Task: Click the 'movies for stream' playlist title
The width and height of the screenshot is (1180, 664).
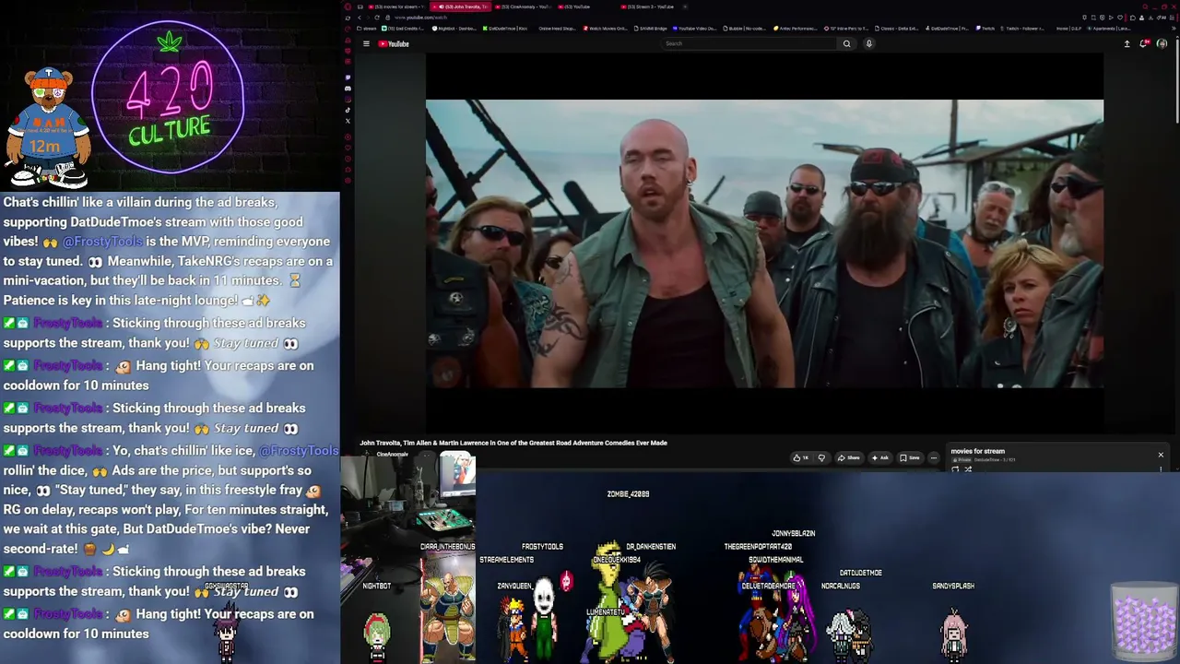Action: [977, 451]
